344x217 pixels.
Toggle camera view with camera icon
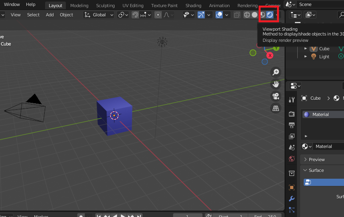click(x=275, y=96)
